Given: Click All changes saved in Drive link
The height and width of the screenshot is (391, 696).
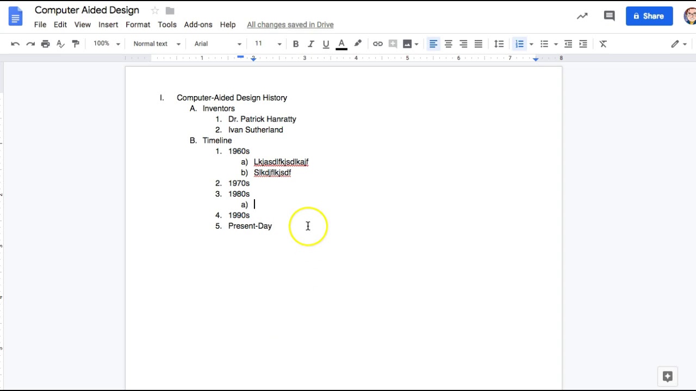Looking at the screenshot, I should pyautogui.click(x=290, y=24).
